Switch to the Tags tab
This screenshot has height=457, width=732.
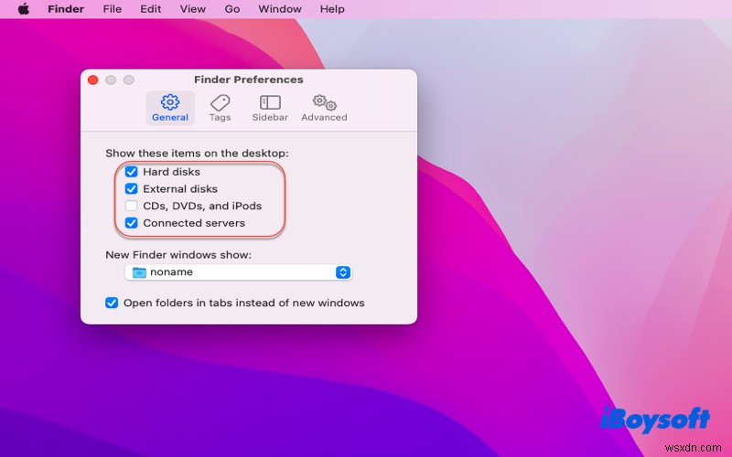220,108
